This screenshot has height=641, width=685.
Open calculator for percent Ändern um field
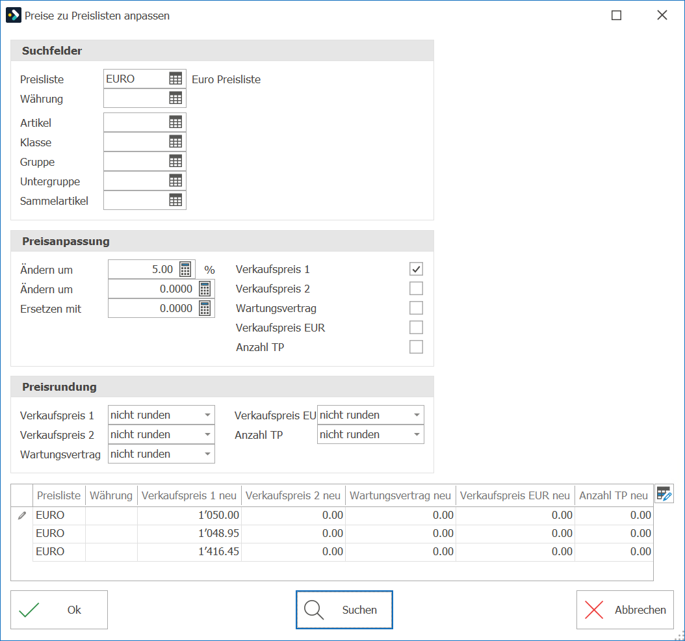pyautogui.click(x=185, y=269)
